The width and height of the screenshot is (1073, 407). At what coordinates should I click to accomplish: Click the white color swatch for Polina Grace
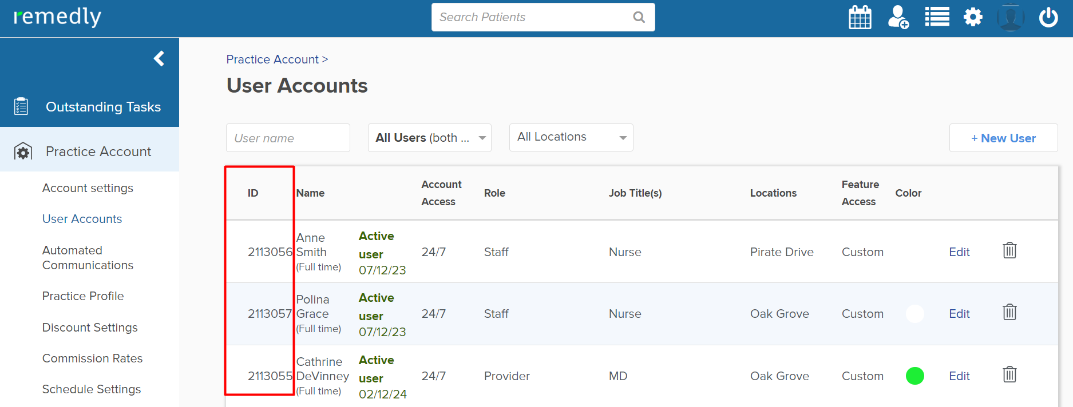[x=914, y=313]
